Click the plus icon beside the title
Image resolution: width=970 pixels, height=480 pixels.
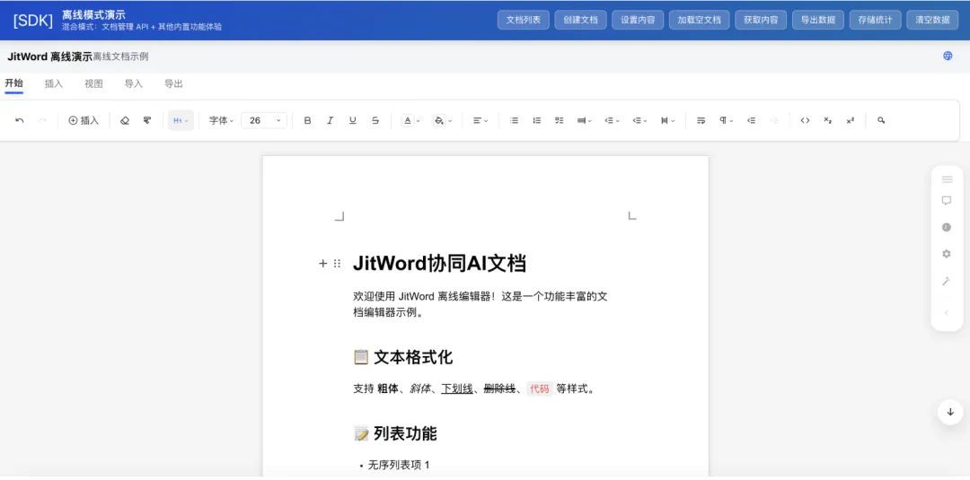click(322, 264)
